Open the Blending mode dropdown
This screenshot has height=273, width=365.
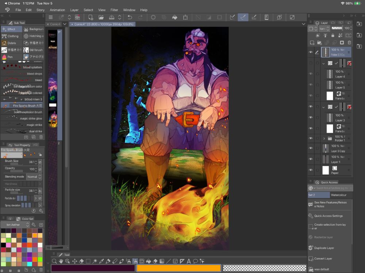coord(34,177)
